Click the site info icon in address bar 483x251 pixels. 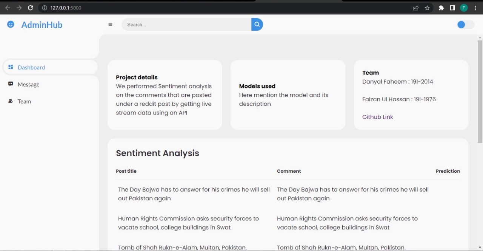(45, 8)
